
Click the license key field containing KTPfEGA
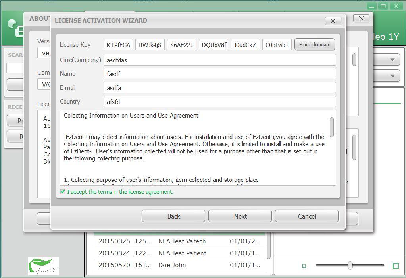118,45
